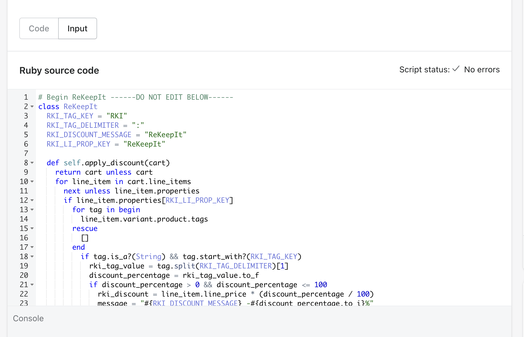Switch to the Input tab
Viewport: 524px width, 337px height.
77,28
